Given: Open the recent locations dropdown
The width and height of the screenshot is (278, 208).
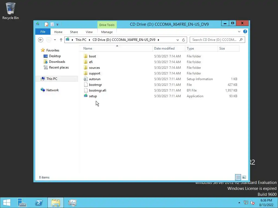Looking at the screenshot, I should (55, 40).
